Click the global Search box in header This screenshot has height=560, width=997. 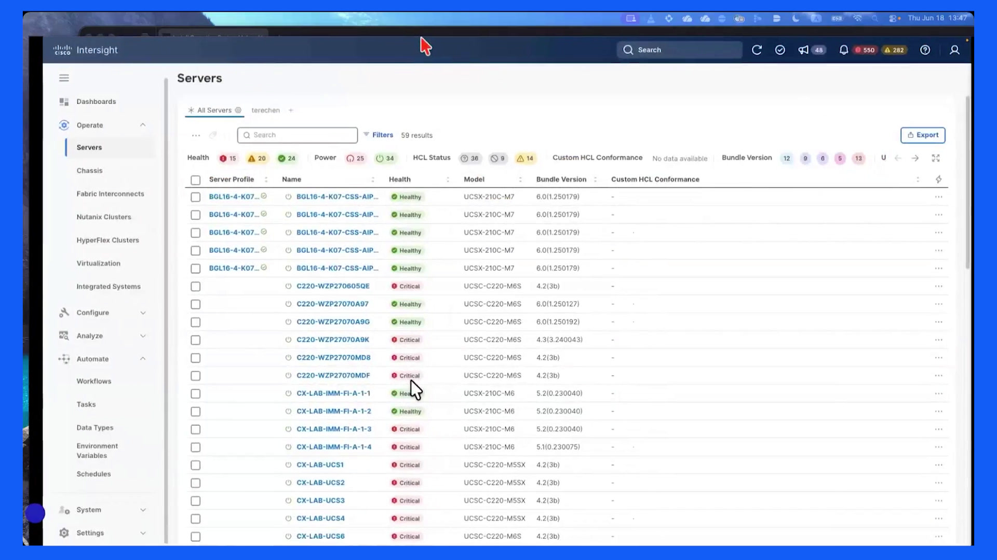click(679, 50)
